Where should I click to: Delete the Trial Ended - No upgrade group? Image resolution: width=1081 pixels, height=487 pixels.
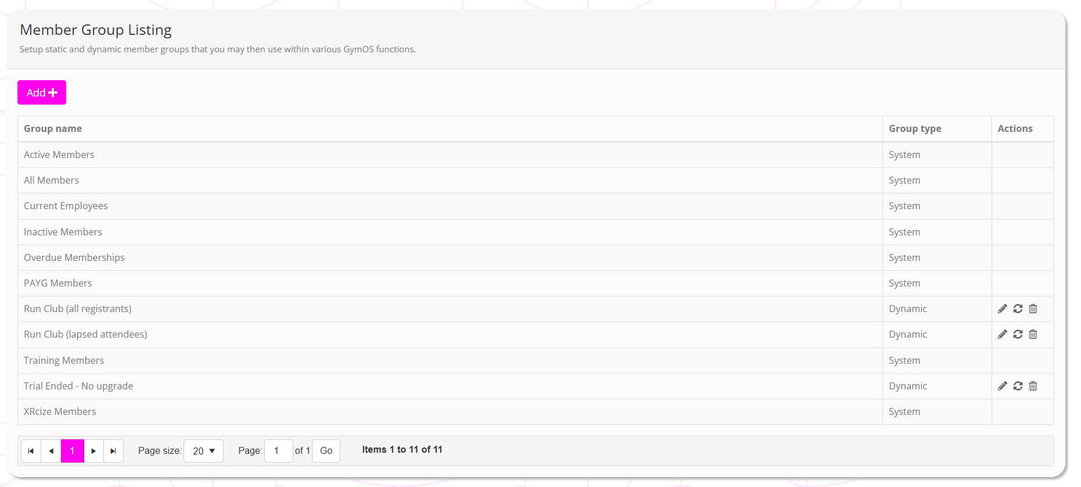pos(1033,386)
